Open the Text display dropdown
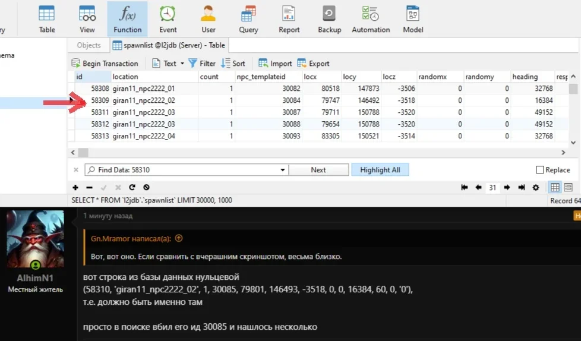581x341 pixels. [x=168, y=64]
